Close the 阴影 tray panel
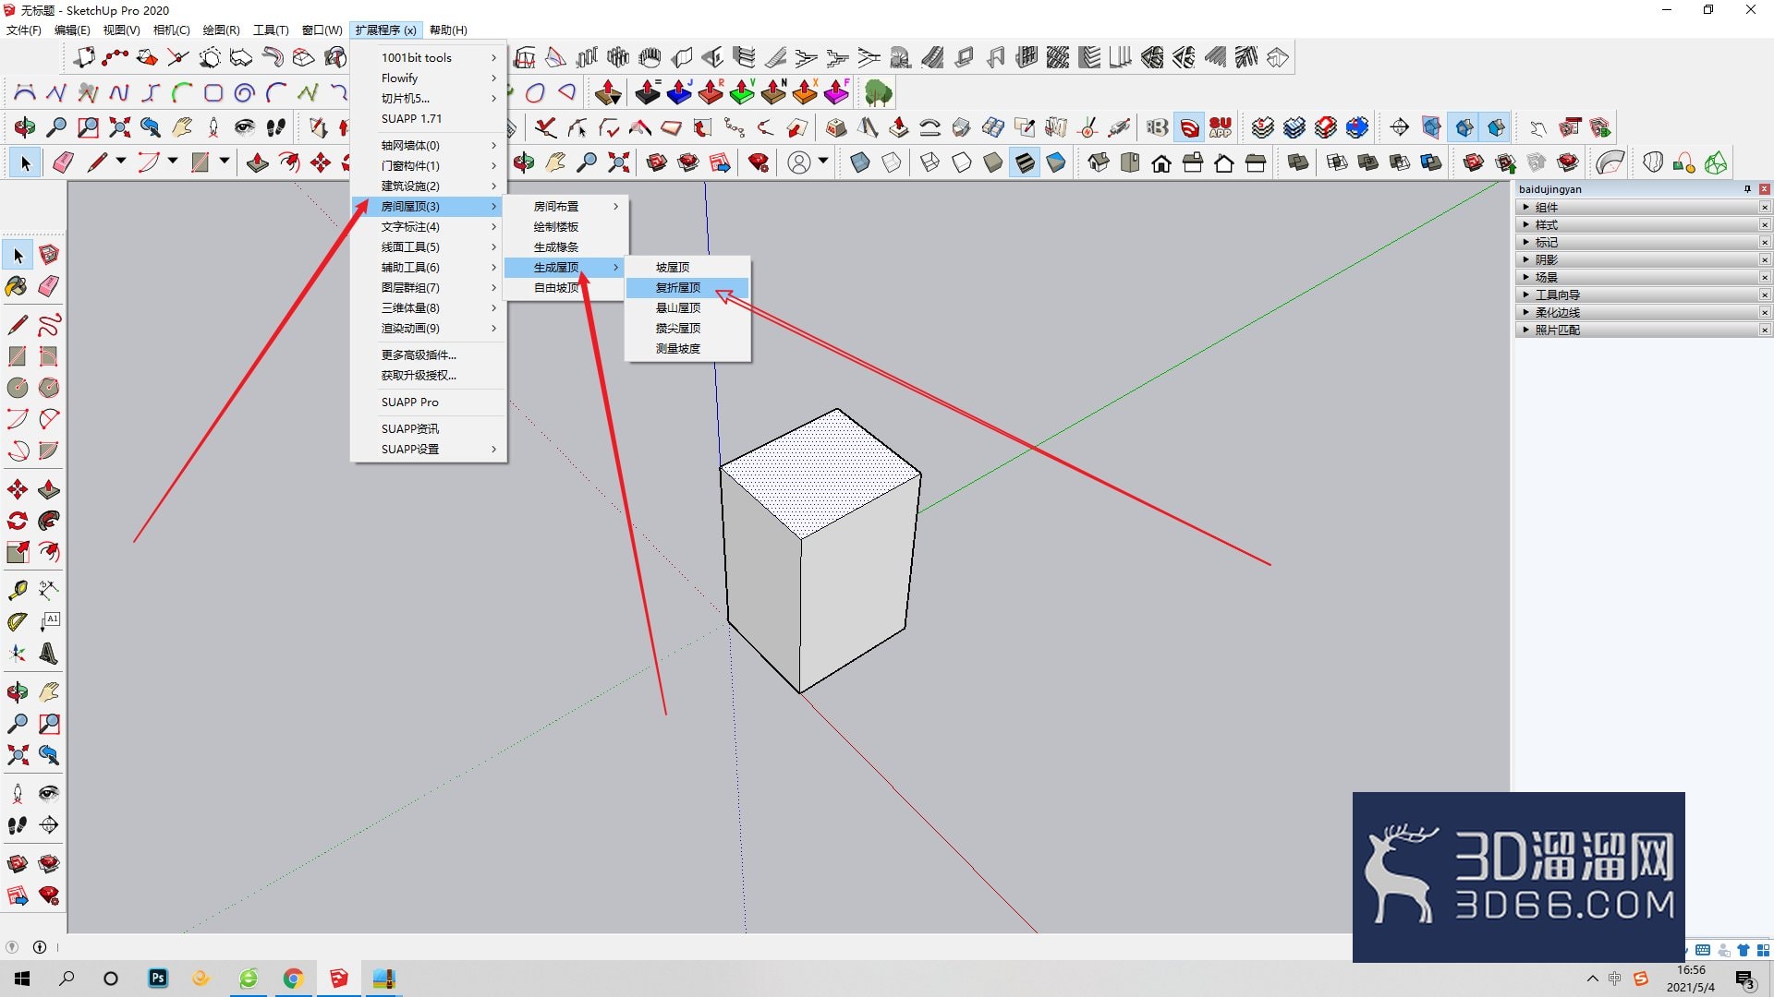Image resolution: width=1774 pixels, height=997 pixels. pyautogui.click(x=1765, y=259)
